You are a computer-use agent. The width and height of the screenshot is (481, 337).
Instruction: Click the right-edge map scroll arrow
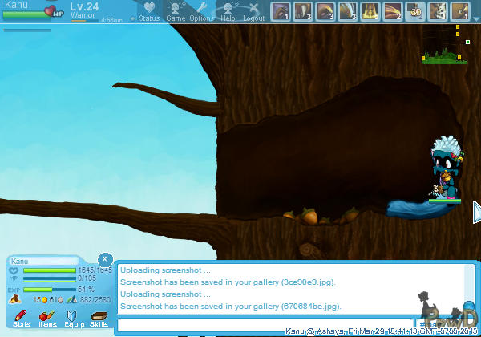tap(477, 212)
